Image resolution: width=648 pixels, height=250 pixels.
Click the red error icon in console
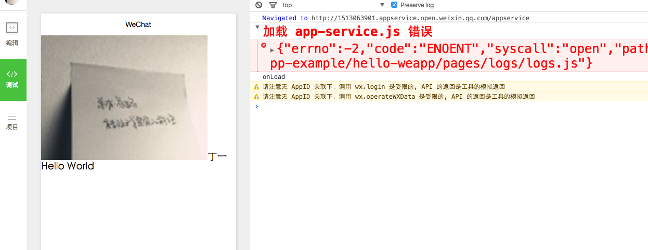pos(263,46)
